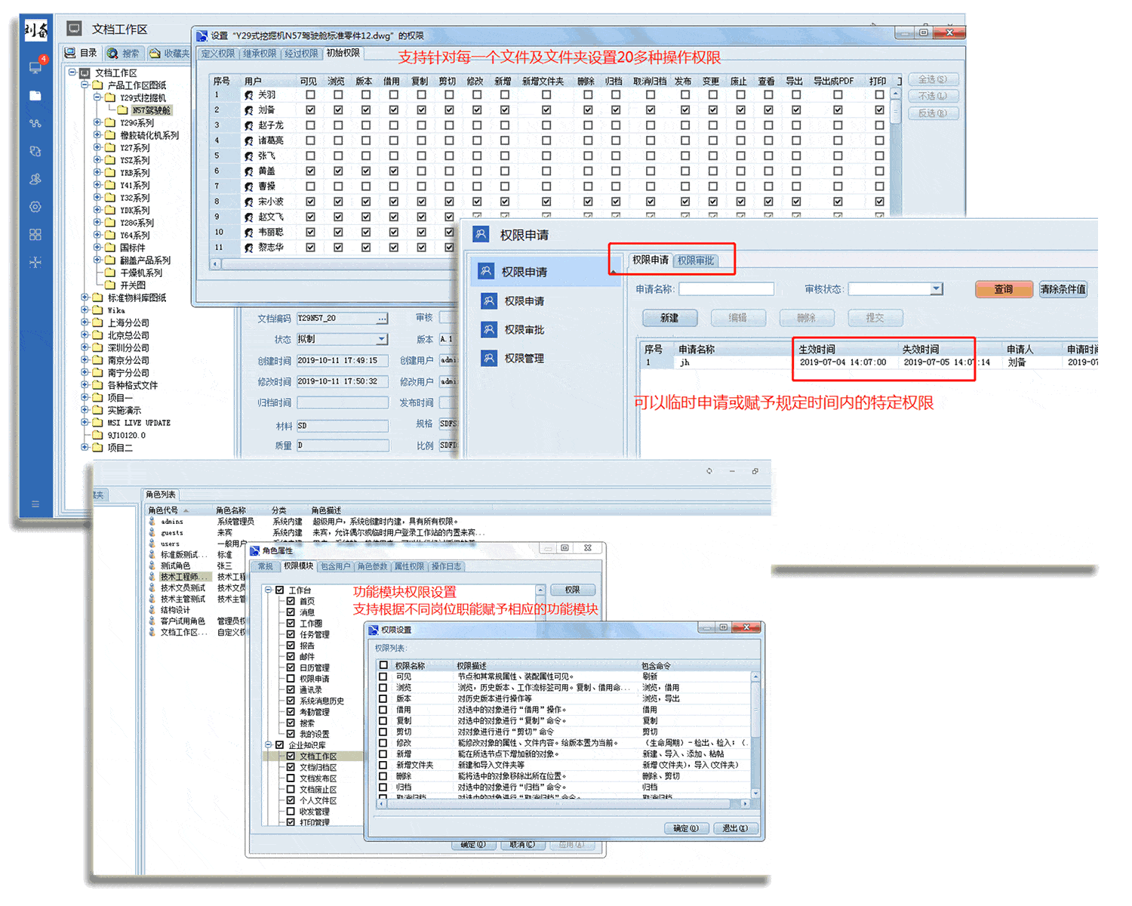The height and width of the screenshot is (906, 1132).
Task: Click the refresh icon above the role list
Action: 709,470
